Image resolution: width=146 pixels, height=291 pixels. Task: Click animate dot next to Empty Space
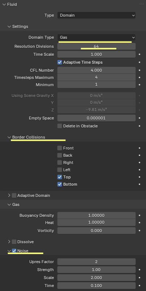139,118
